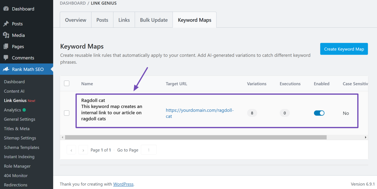Click the Dashboard gauge icon in sidebar
377x189 pixels.
pos(6,9)
